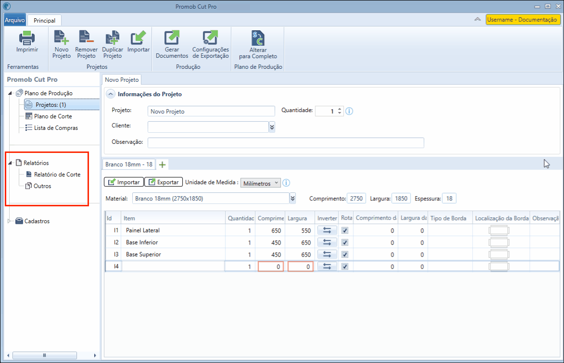Set border location for Base Superior
The image size is (564, 363).
499,254
